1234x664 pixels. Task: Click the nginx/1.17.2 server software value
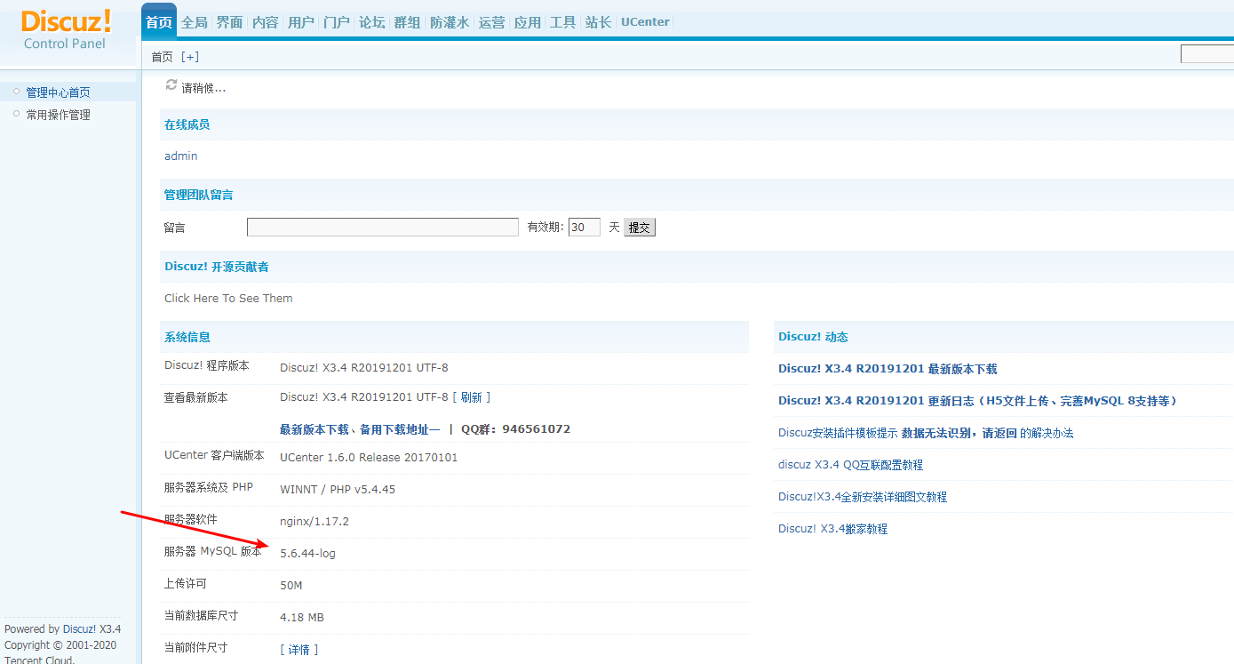[314, 522]
